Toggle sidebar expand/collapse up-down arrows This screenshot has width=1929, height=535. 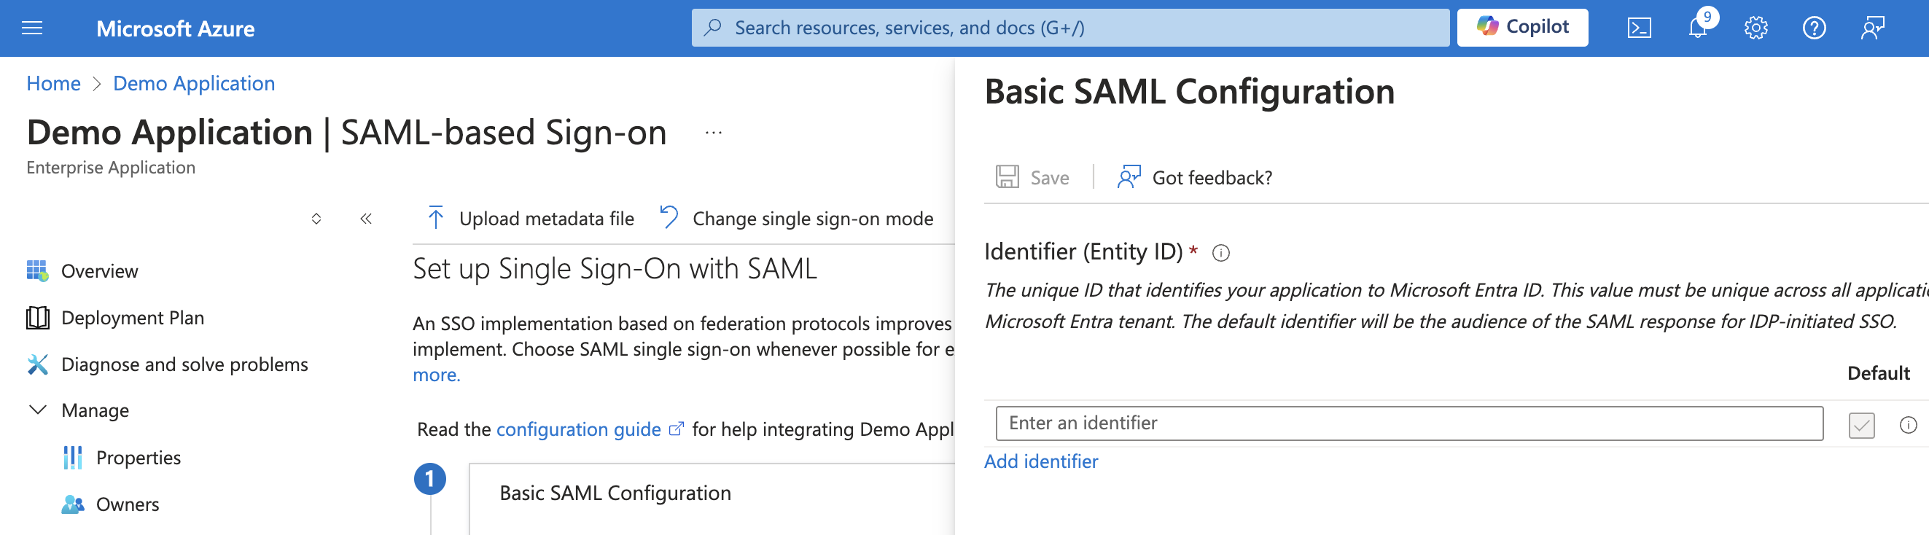pos(316,219)
